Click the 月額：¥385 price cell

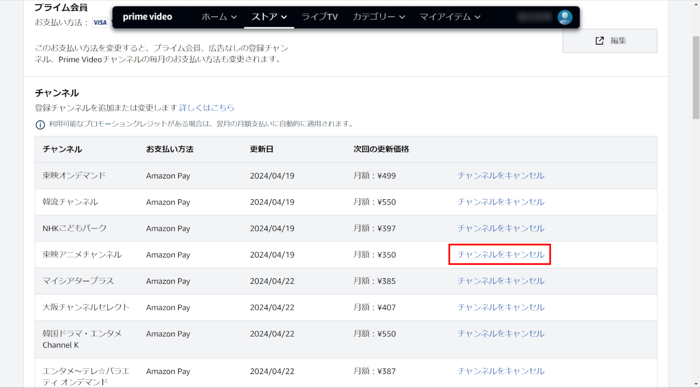375,281
